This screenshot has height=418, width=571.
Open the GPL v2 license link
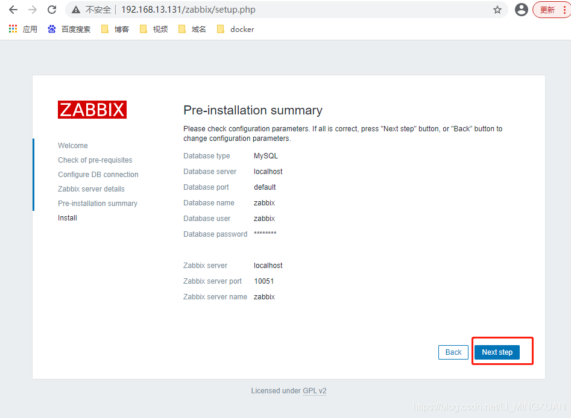pos(315,391)
